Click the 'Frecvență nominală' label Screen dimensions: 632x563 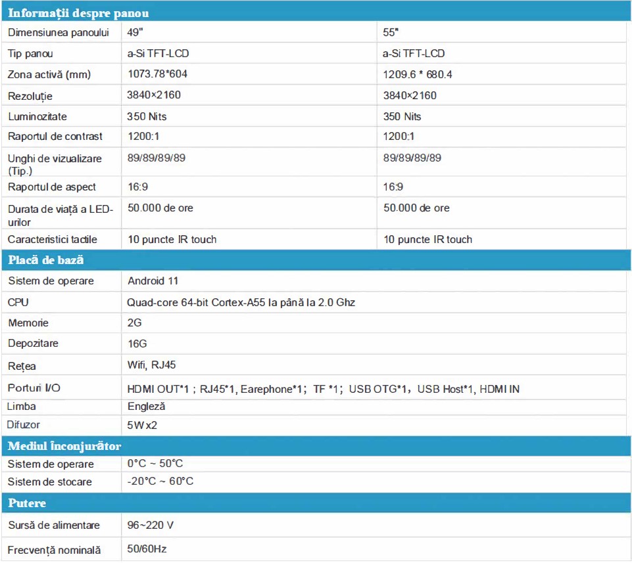pyautogui.click(x=55, y=550)
